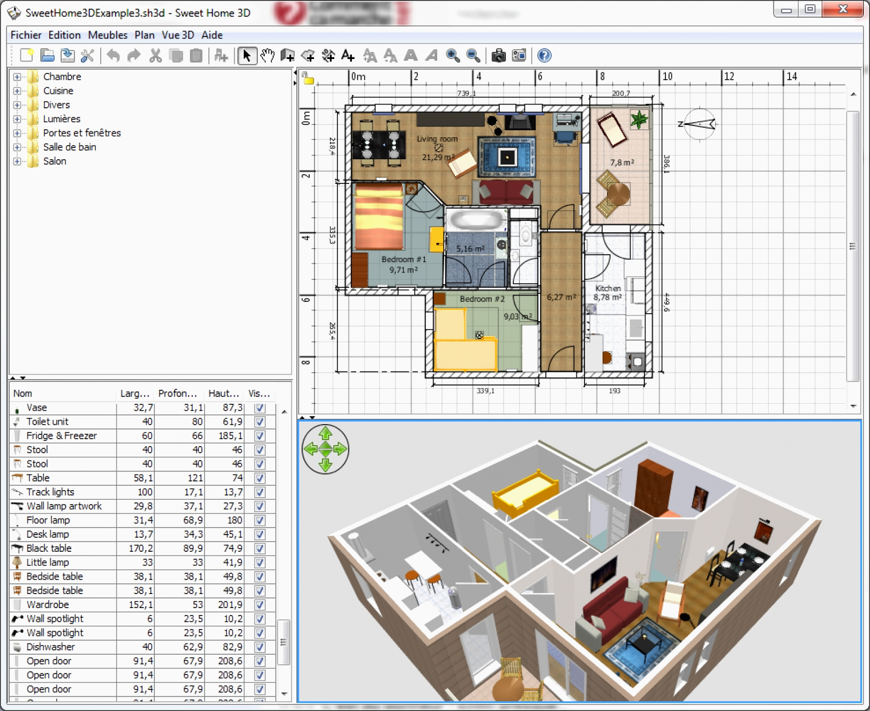Viewport: 870px width, 711px height.
Task: Toggle Track lights visibility checkbox
Action: pos(260,492)
